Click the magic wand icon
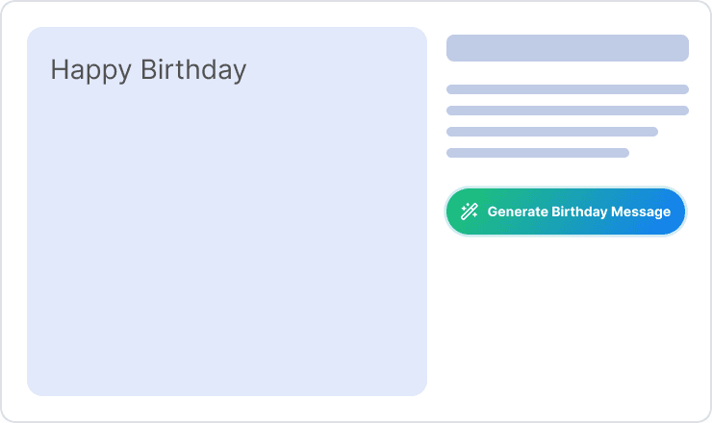 point(469,212)
